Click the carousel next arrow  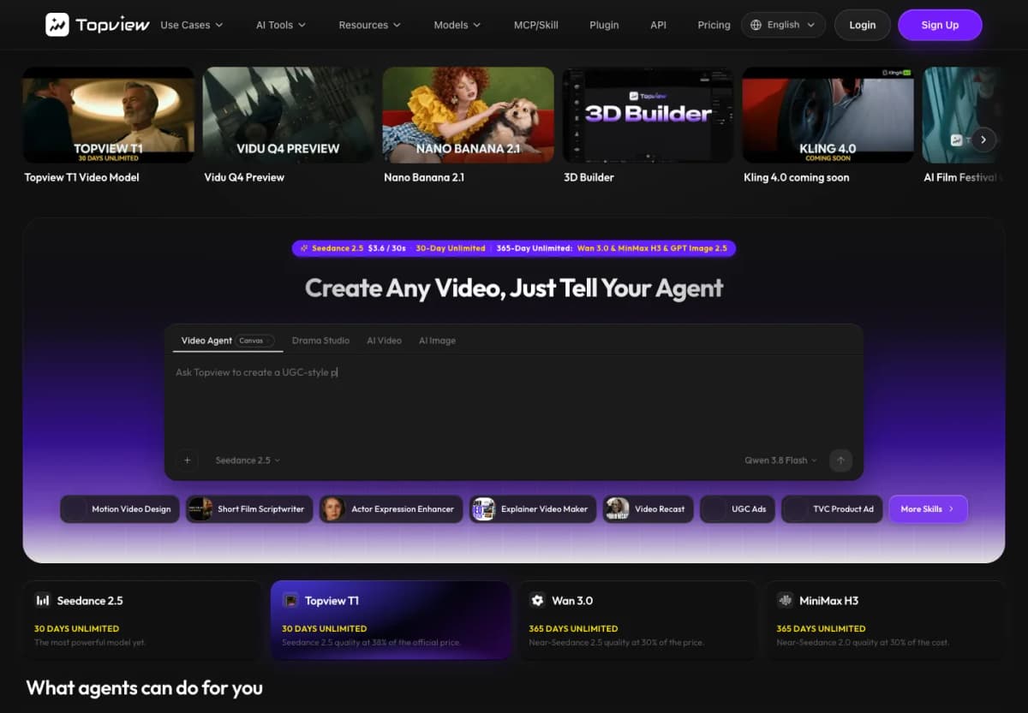[983, 140]
